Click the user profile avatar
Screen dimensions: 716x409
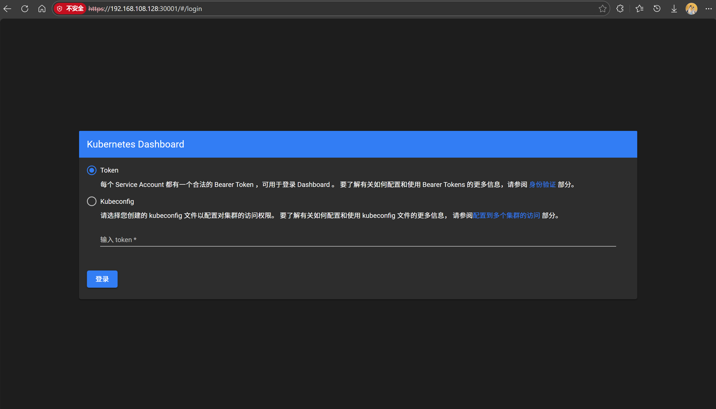(x=692, y=9)
